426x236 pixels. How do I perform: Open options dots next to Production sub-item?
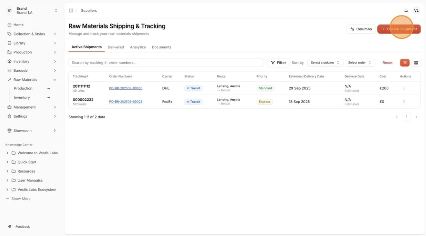click(48, 88)
